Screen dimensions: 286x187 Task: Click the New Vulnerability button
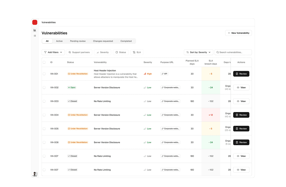point(238,33)
